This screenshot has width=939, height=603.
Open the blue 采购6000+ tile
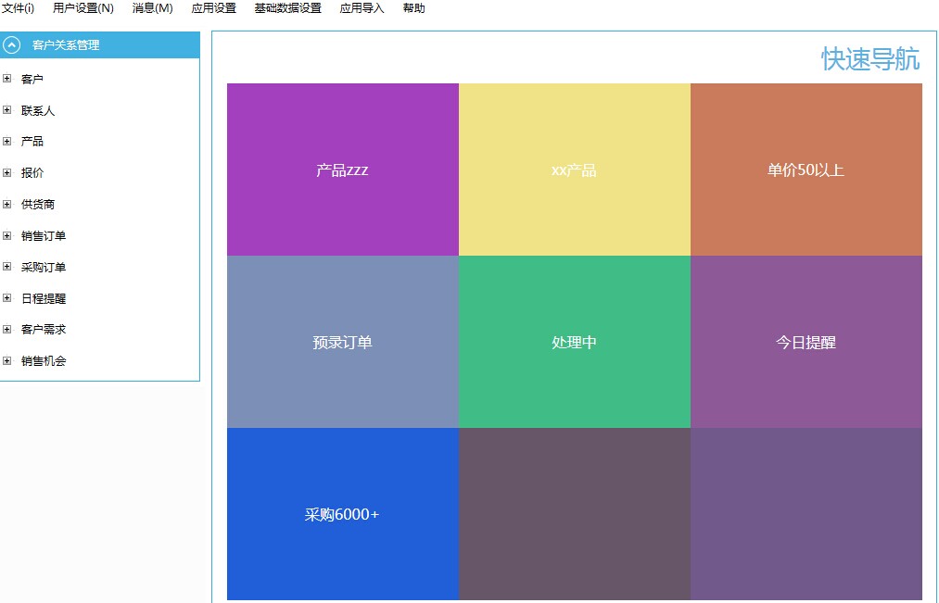click(343, 514)
